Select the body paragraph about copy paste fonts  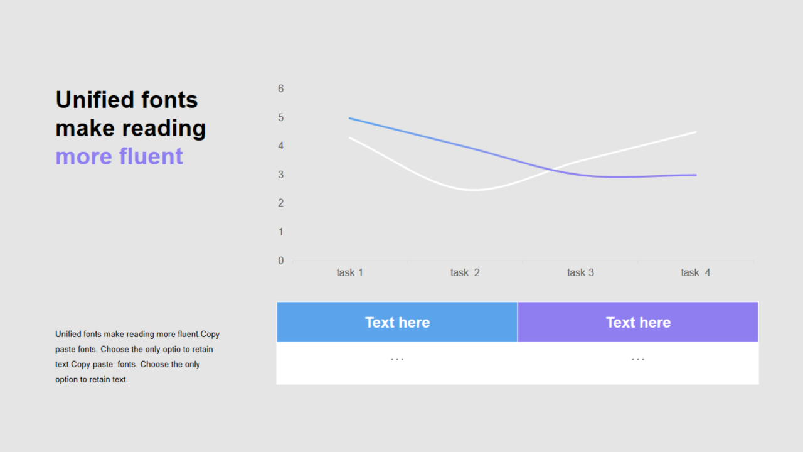[x=137, y=357]
